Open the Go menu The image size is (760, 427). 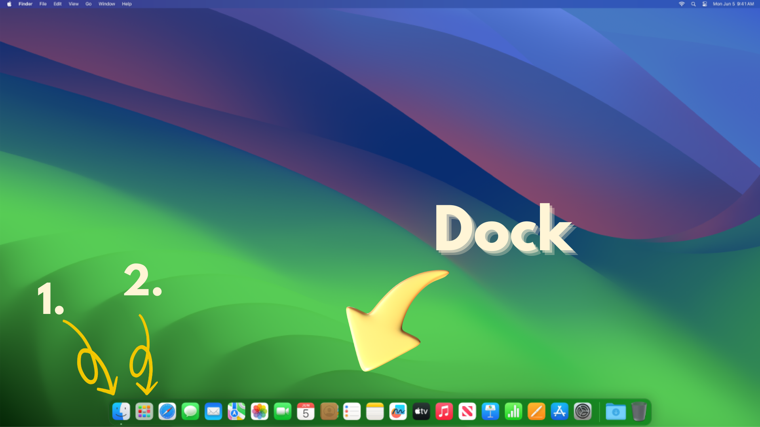click(88, 4)
